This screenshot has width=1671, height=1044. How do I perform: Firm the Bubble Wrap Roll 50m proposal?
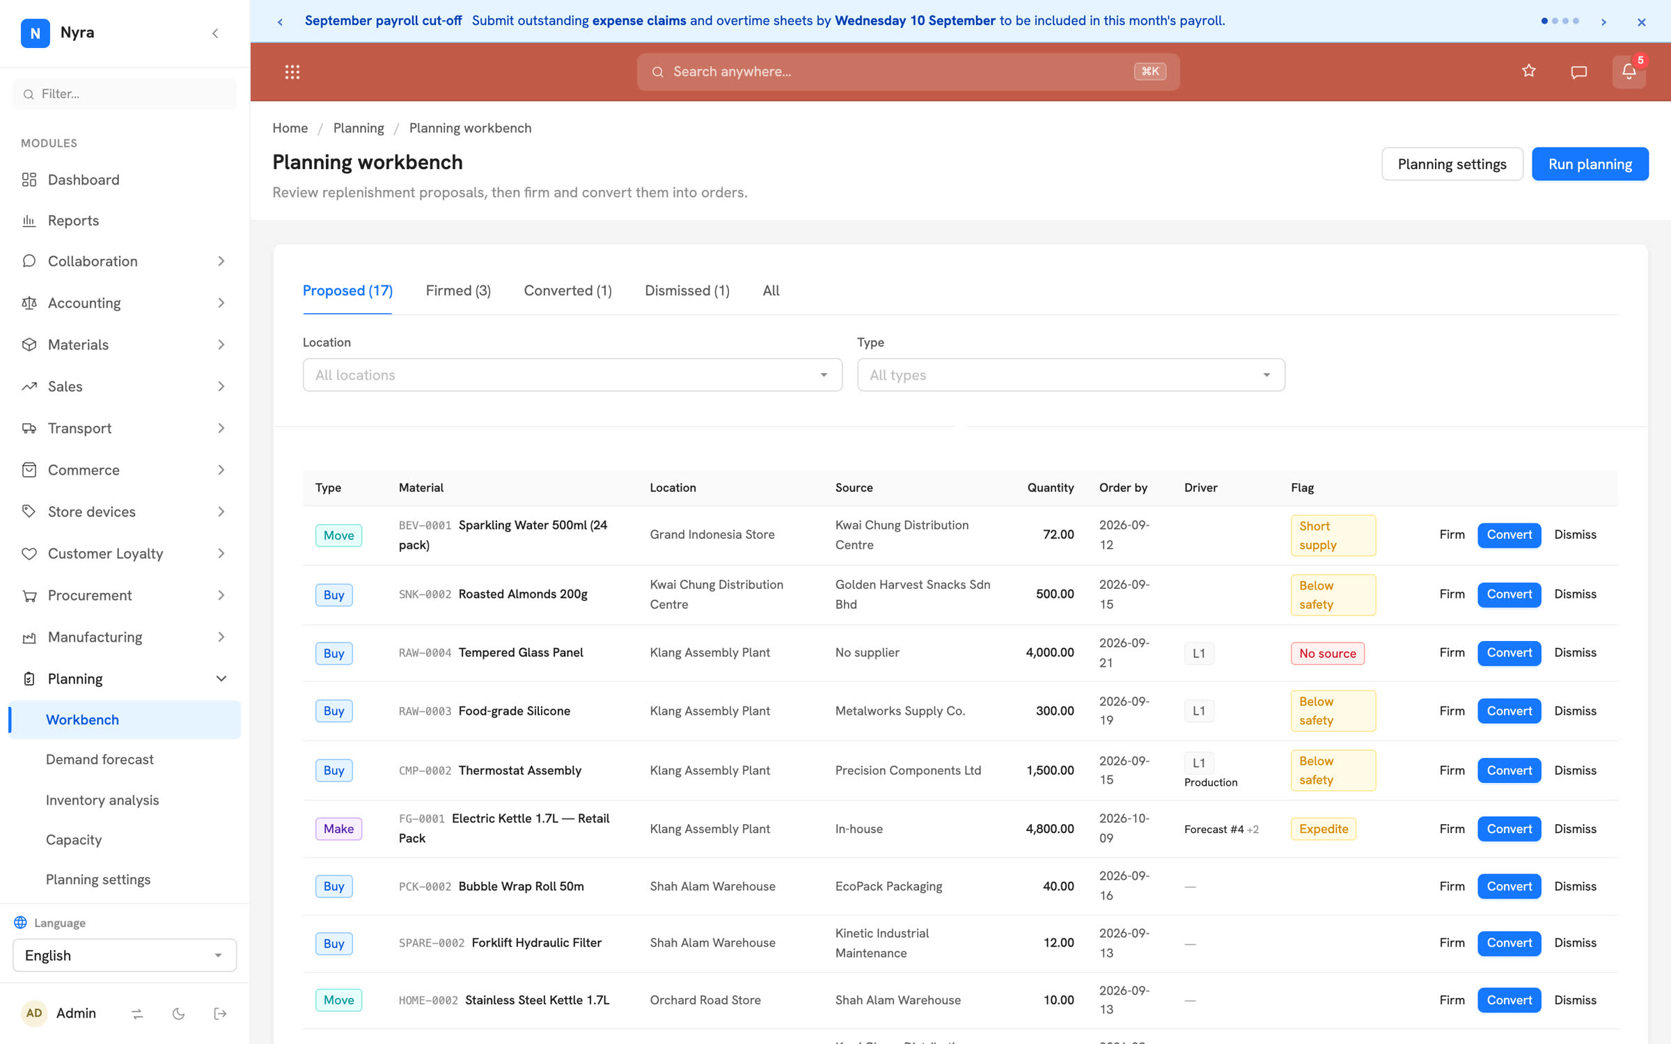click(x=1452, y=887)
